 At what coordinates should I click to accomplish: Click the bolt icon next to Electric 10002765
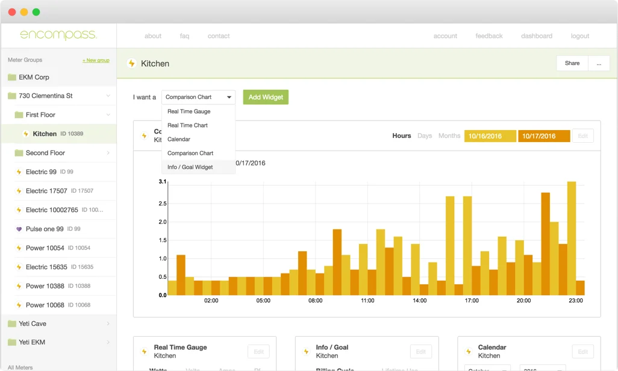(19, 210)
